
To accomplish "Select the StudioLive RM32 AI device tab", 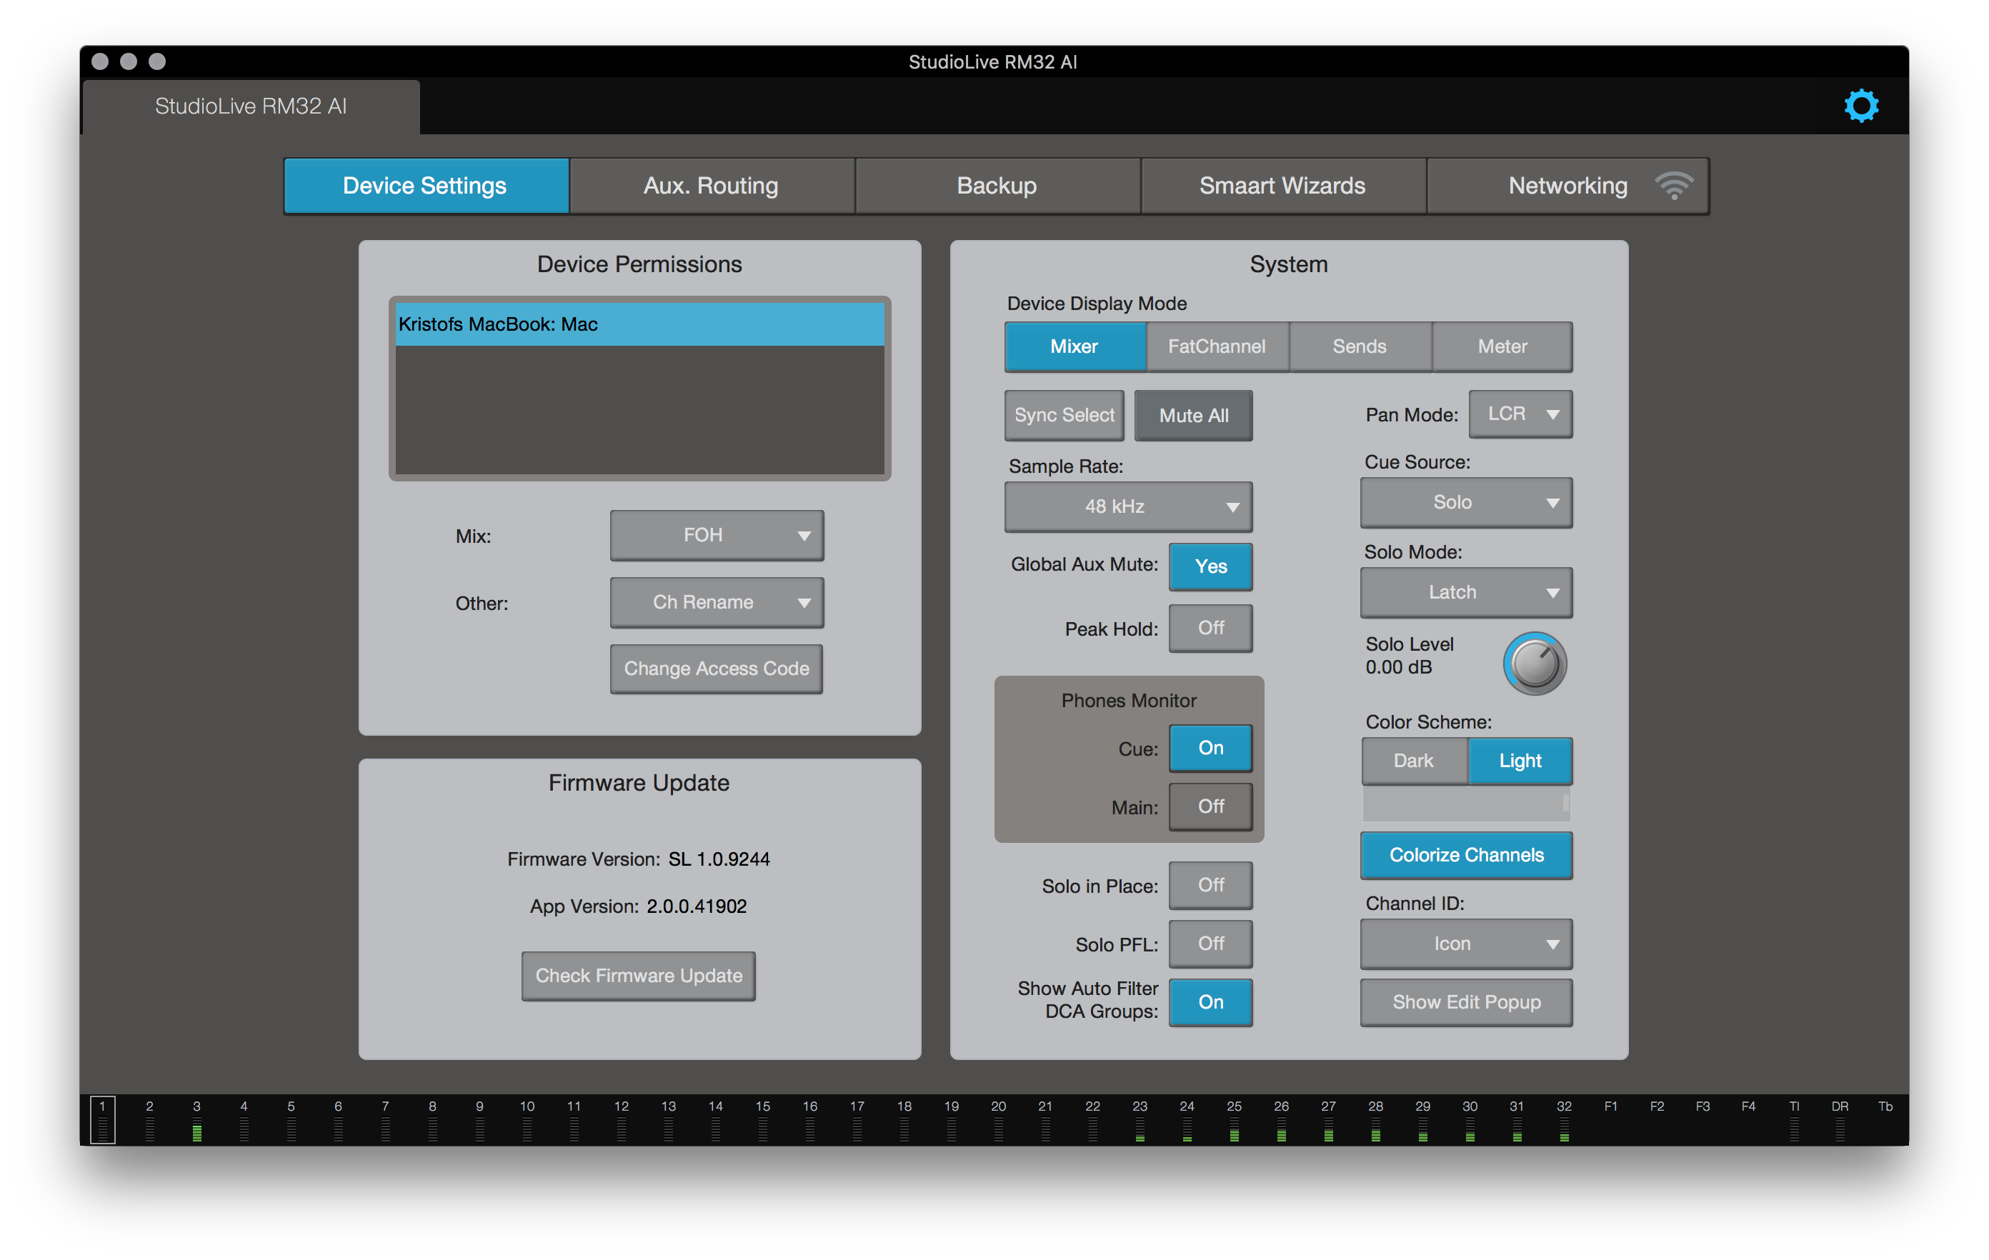I will click(251, 106).
